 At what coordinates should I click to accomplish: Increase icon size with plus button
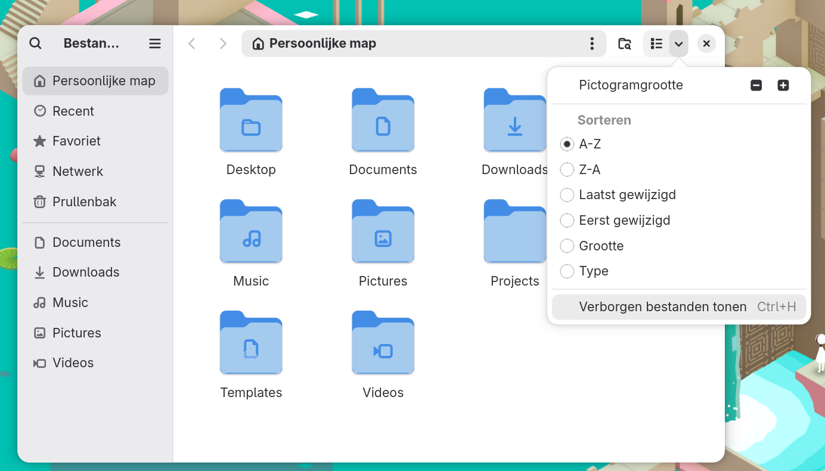click(x=783, y=85)
